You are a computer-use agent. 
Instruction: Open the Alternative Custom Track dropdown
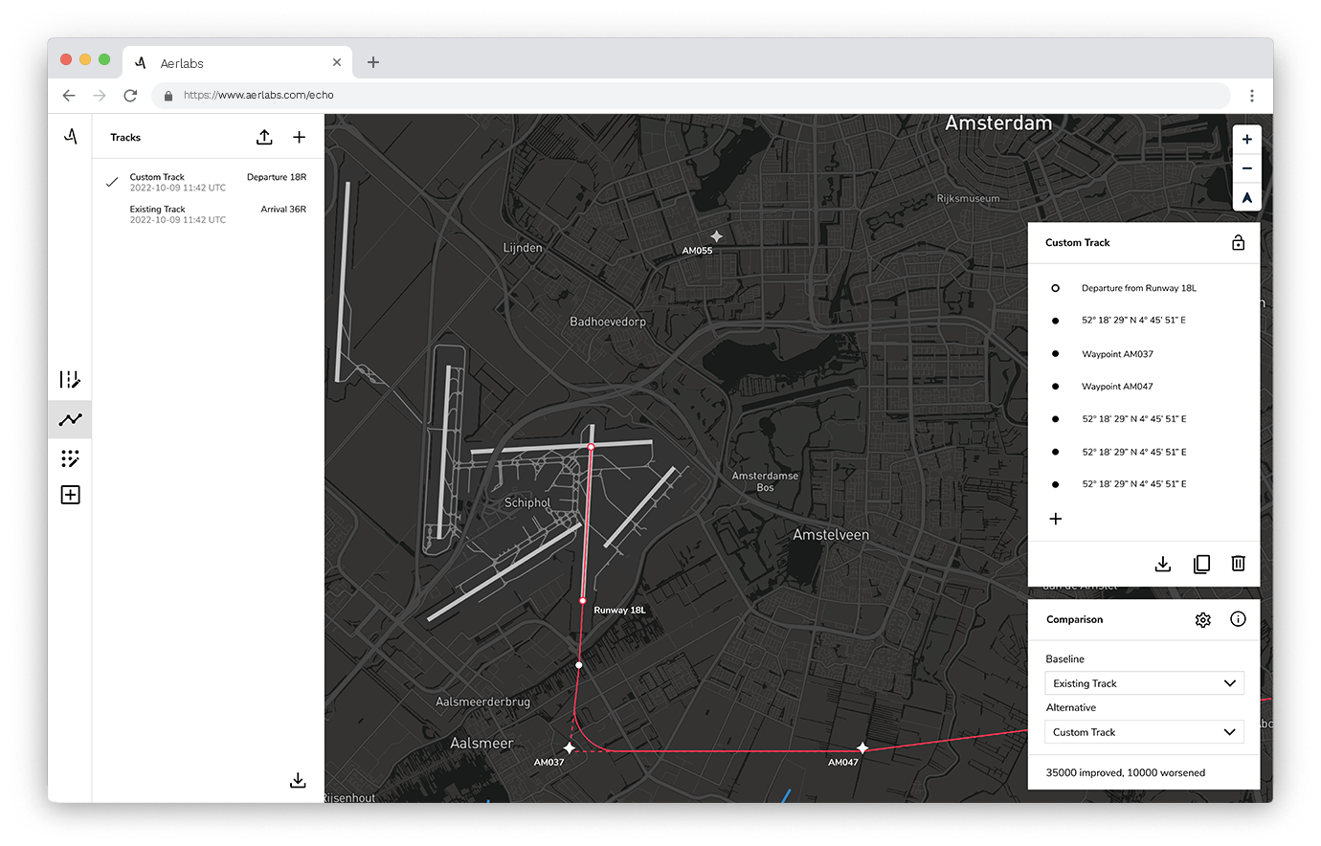click(1145, 732)
